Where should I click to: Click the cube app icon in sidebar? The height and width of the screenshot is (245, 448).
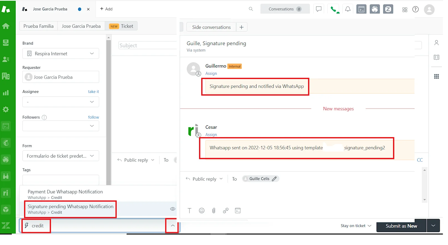[x=6, y=209]
